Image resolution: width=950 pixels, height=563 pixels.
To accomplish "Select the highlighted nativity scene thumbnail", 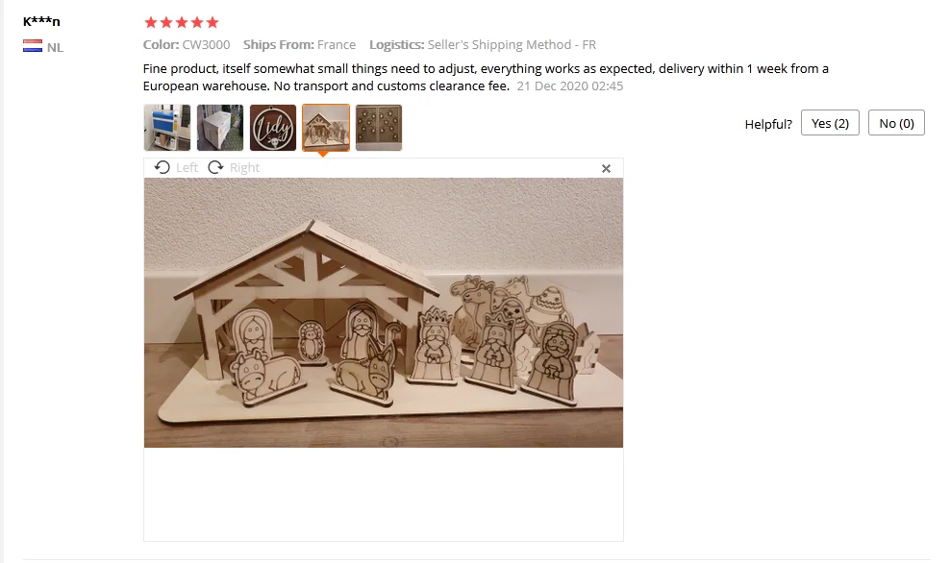I will [x=326, y=127].
